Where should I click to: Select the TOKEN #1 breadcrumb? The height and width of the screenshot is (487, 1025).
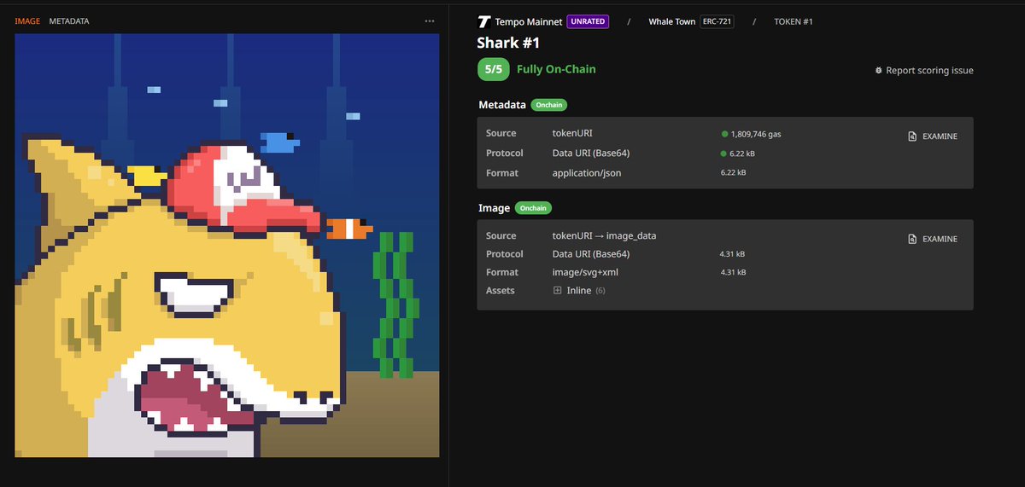[x=793, y=21]
